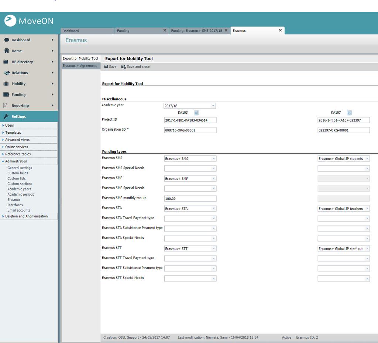Open Email accounts settings
The width and height of the screenshot is (378, 343).
[19, 210]
